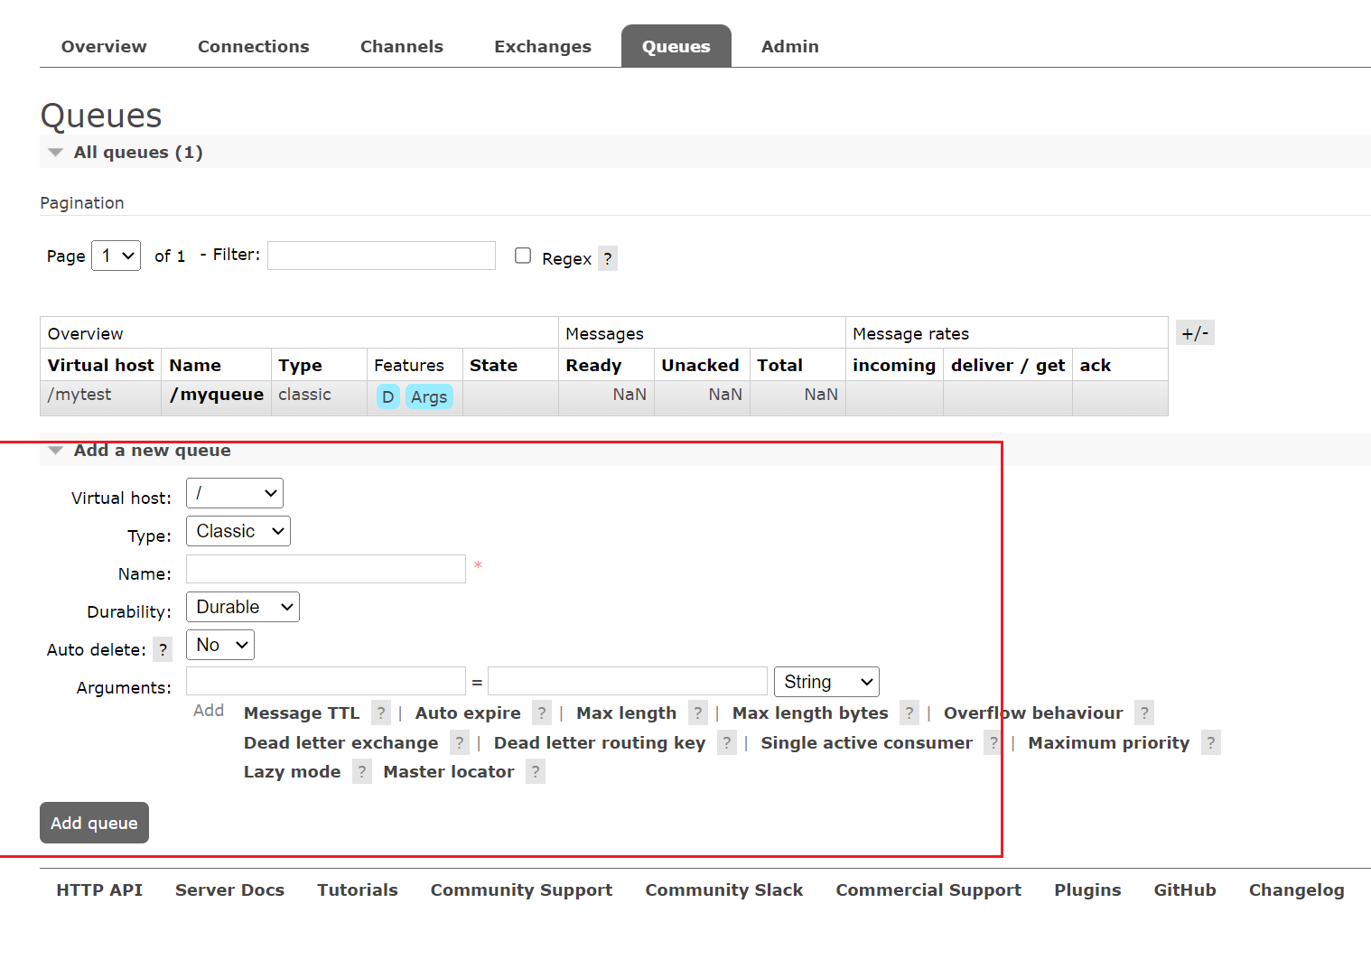Show help for Lazy mode
1371x978 pixels.
(362, 772)
